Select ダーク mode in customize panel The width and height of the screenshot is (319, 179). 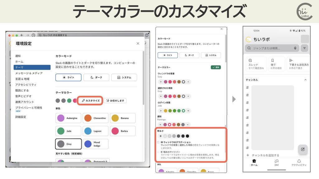pos(189,55)
